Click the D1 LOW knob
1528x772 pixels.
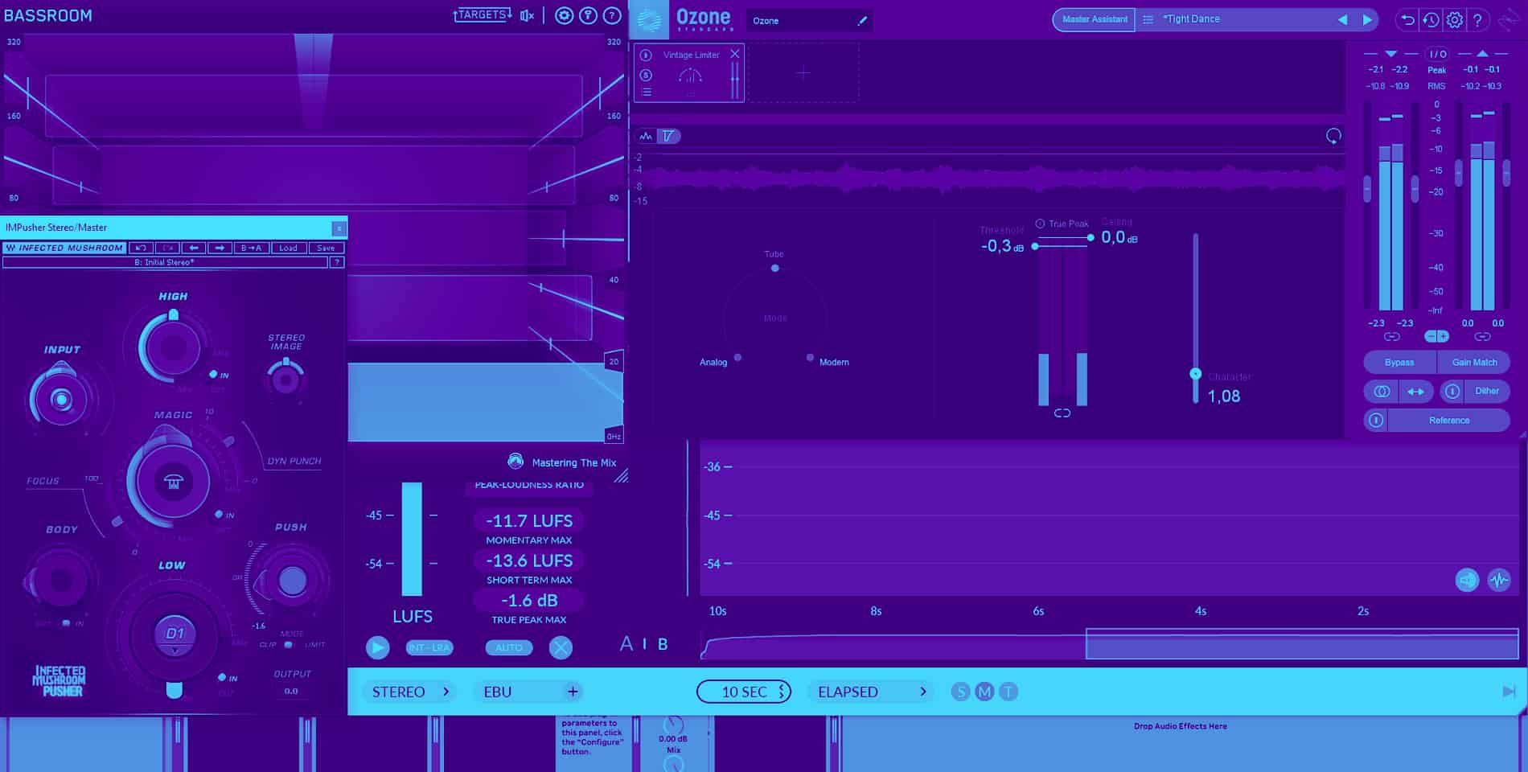175,634
